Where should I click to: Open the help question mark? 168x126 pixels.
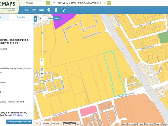(64, 10)
